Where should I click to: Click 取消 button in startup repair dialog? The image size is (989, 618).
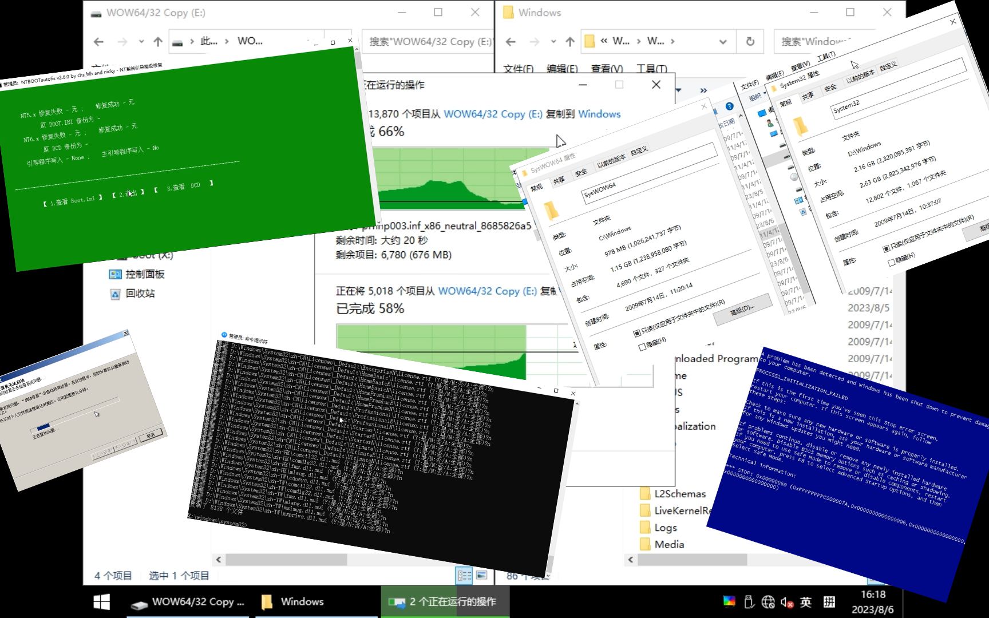[x=150, y=435]
